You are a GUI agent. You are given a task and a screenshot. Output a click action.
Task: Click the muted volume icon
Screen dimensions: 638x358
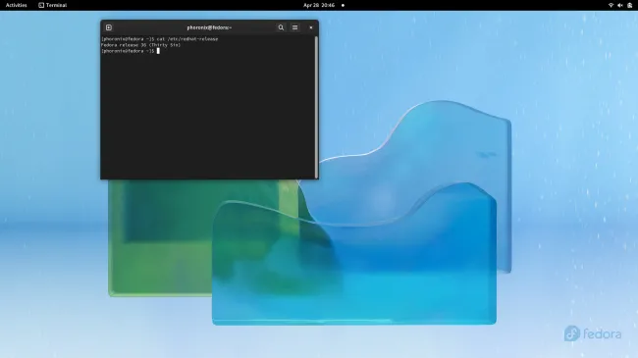tap(620, 5)
